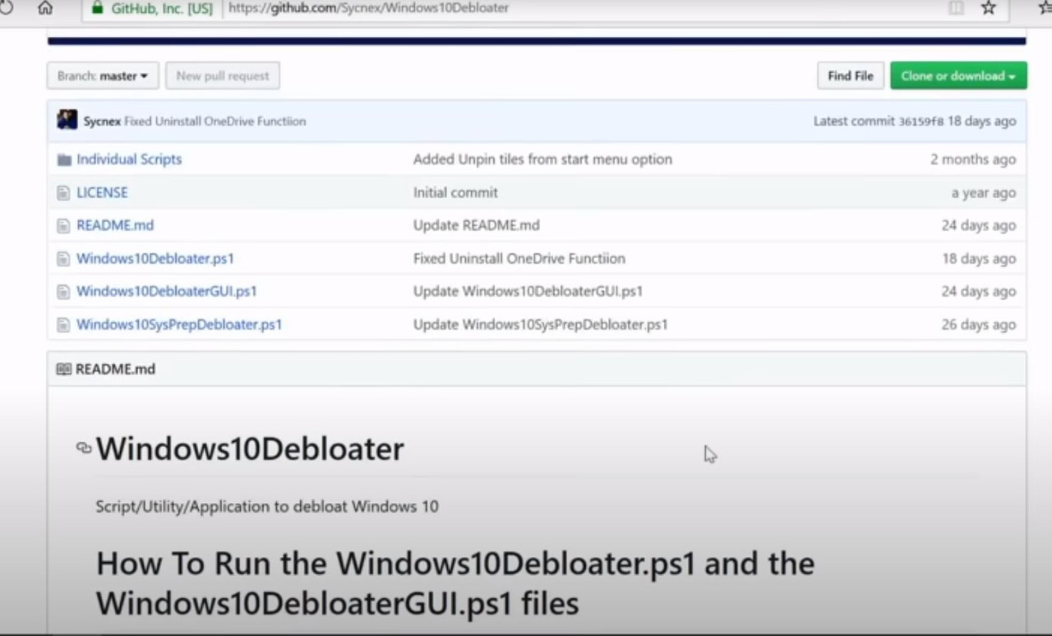Click 'Initial commit' message link
Viewport: 1052px width, 636px height.
pos(455,192)
